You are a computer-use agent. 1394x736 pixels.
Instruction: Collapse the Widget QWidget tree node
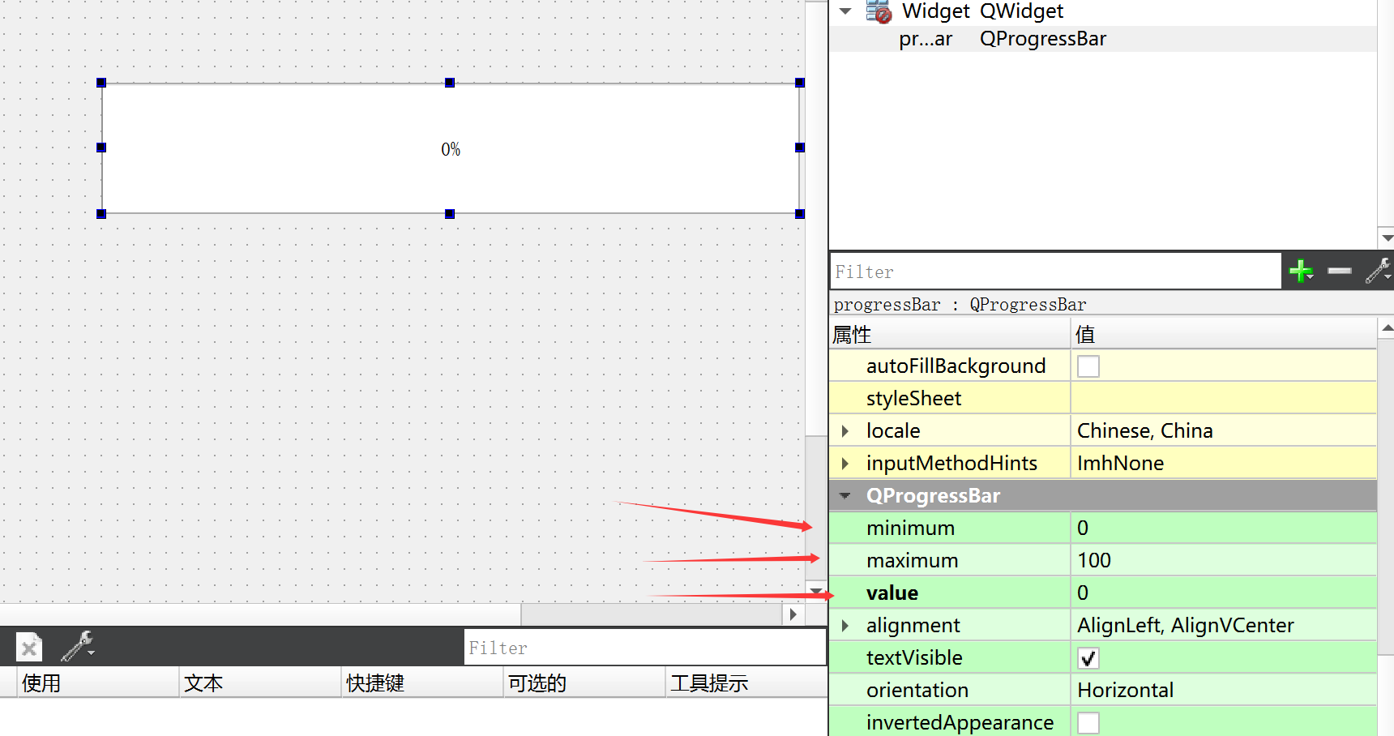(845, 11)
